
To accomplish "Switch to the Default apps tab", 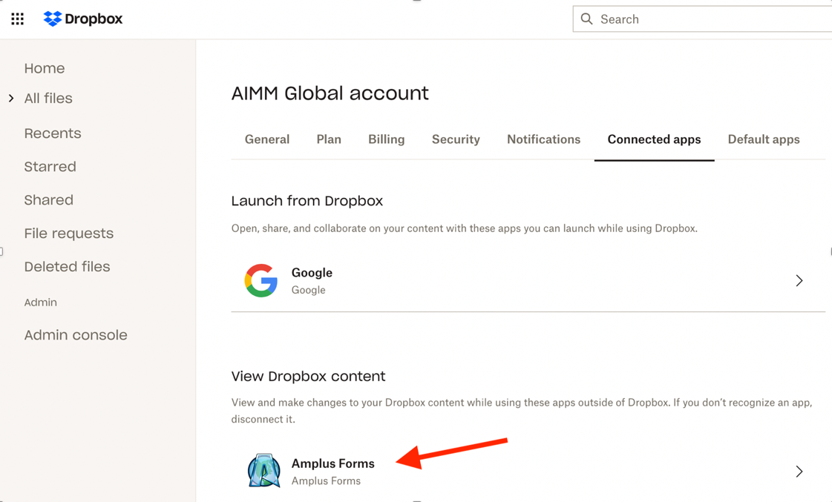I will coord(764,139).
